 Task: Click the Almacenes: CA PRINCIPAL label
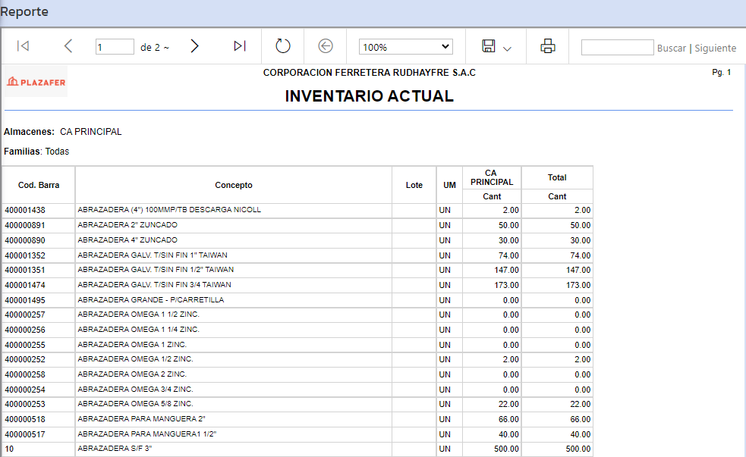coord(63,132)
